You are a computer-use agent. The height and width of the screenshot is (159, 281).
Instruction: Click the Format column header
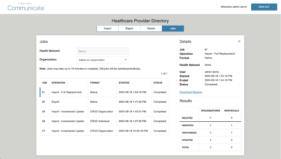point(95,83)
